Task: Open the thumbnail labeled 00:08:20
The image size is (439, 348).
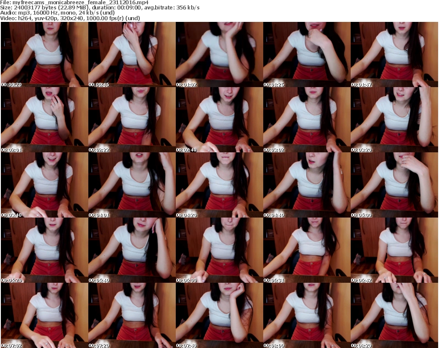Action: coord(394,315)
